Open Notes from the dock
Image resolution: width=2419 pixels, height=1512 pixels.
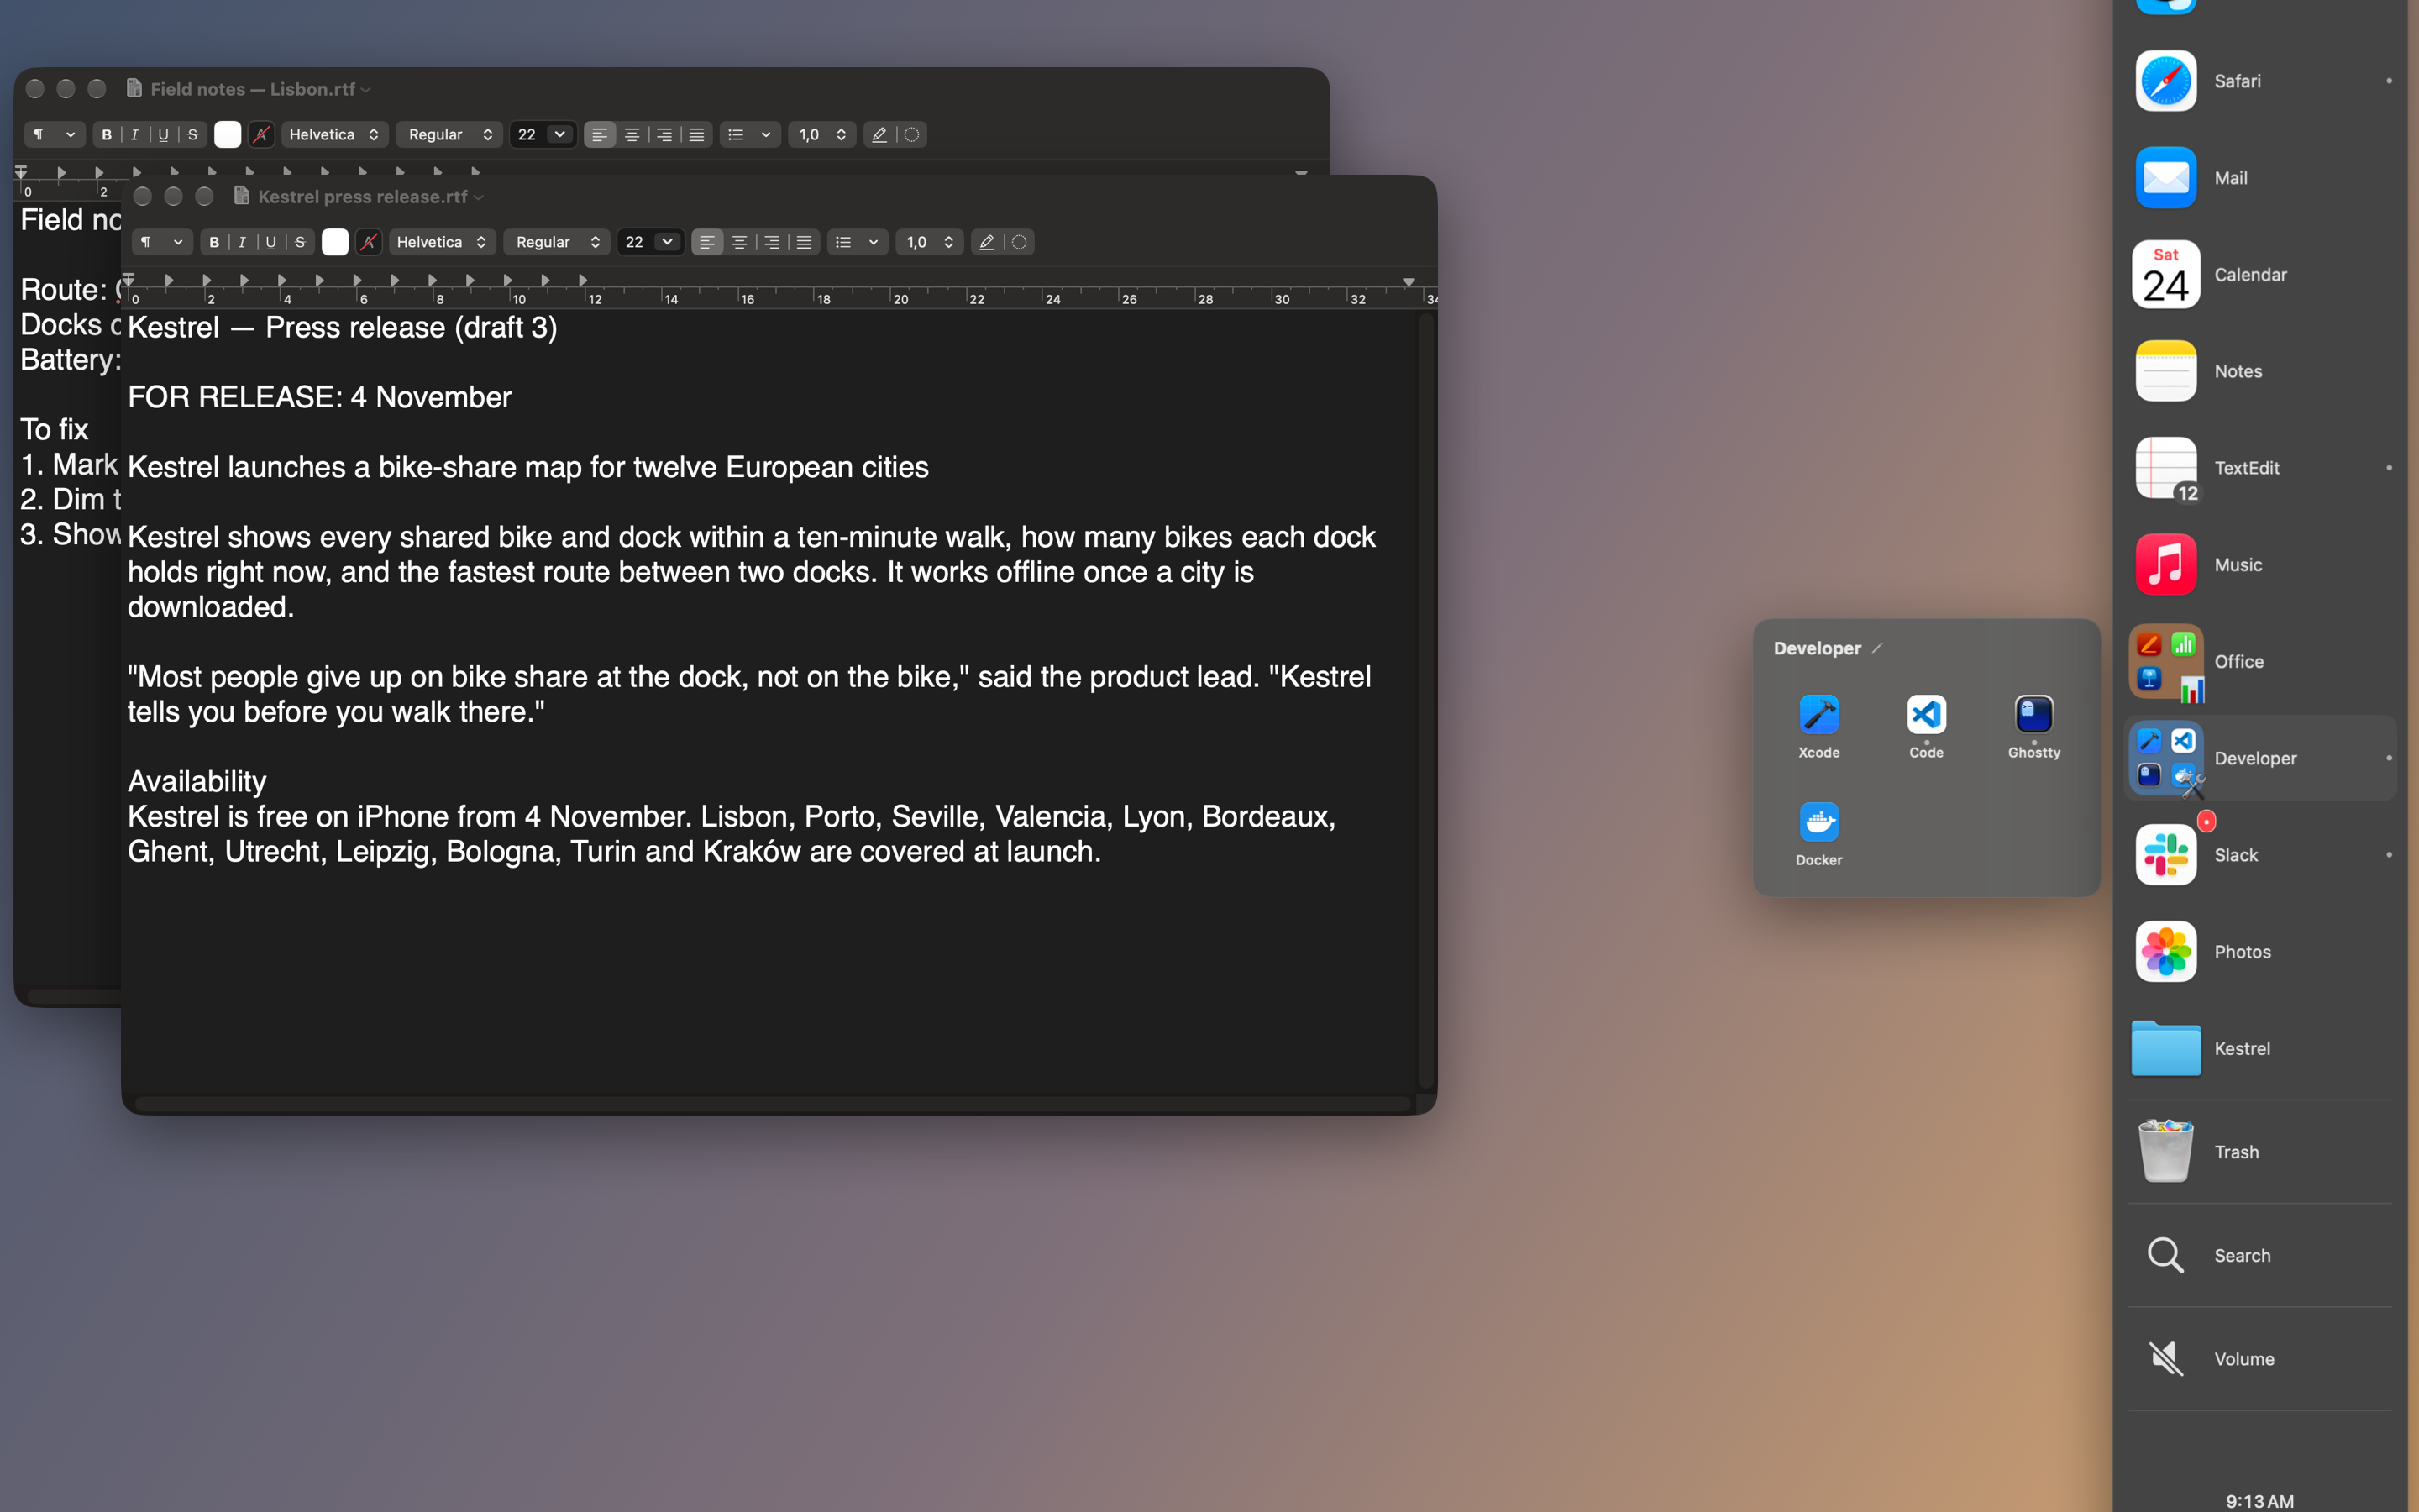[2259, 371]
